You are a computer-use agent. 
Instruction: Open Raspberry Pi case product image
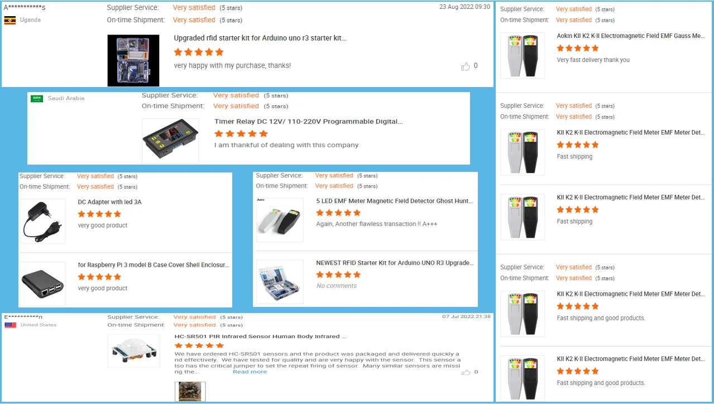point(42,284)
